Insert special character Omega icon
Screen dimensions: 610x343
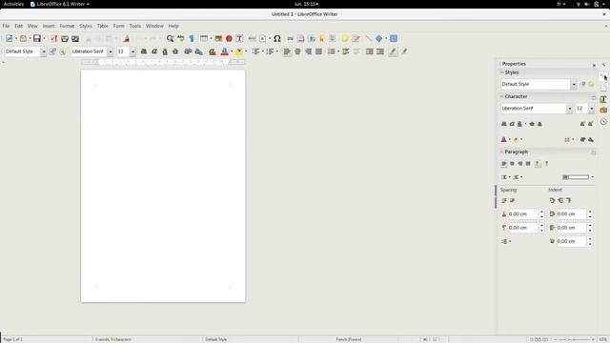[x=277, y=38]
